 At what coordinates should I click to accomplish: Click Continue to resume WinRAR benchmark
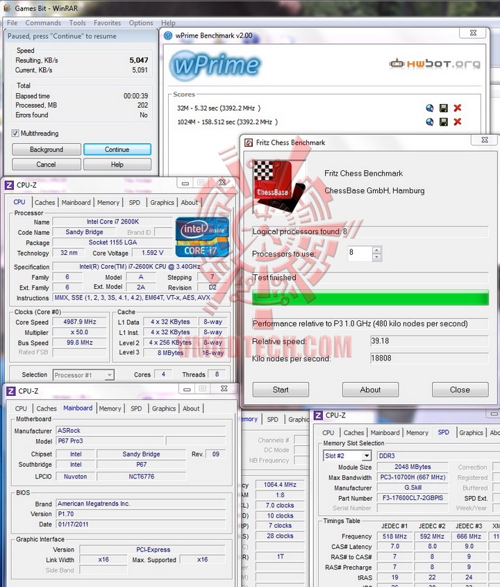[117, 149]
